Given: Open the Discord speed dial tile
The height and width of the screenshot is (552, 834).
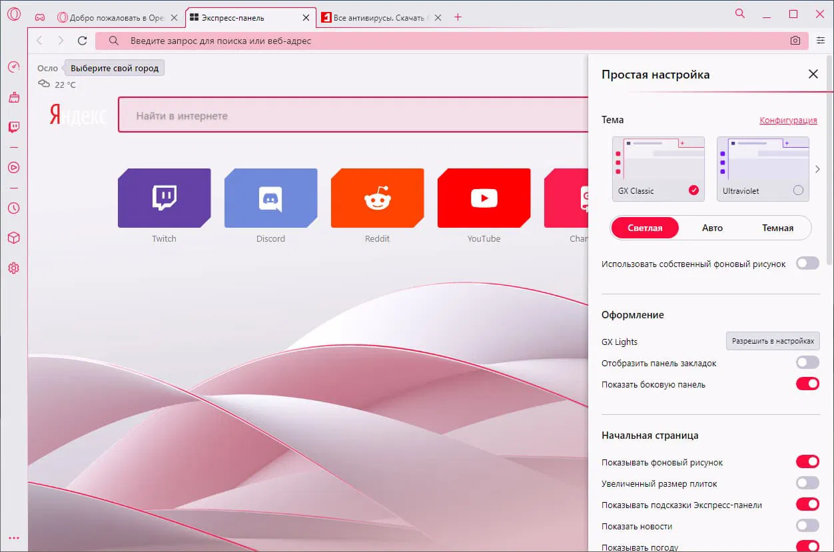Looking at the screenshot, I should pos(270,198).
